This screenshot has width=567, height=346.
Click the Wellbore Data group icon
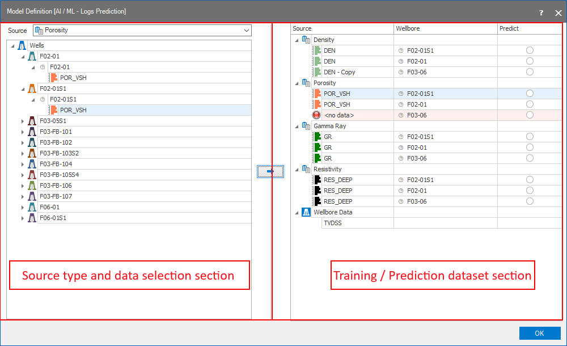tap(306, 212)
